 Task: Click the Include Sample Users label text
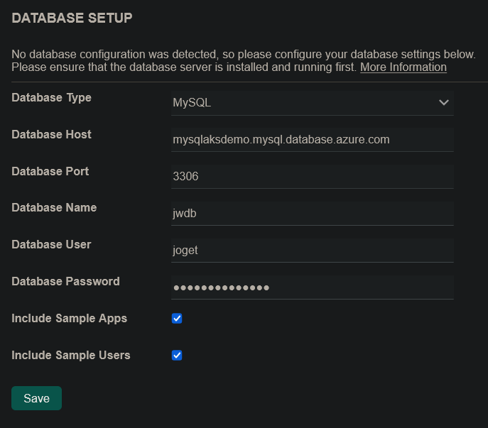click(71, 356)
